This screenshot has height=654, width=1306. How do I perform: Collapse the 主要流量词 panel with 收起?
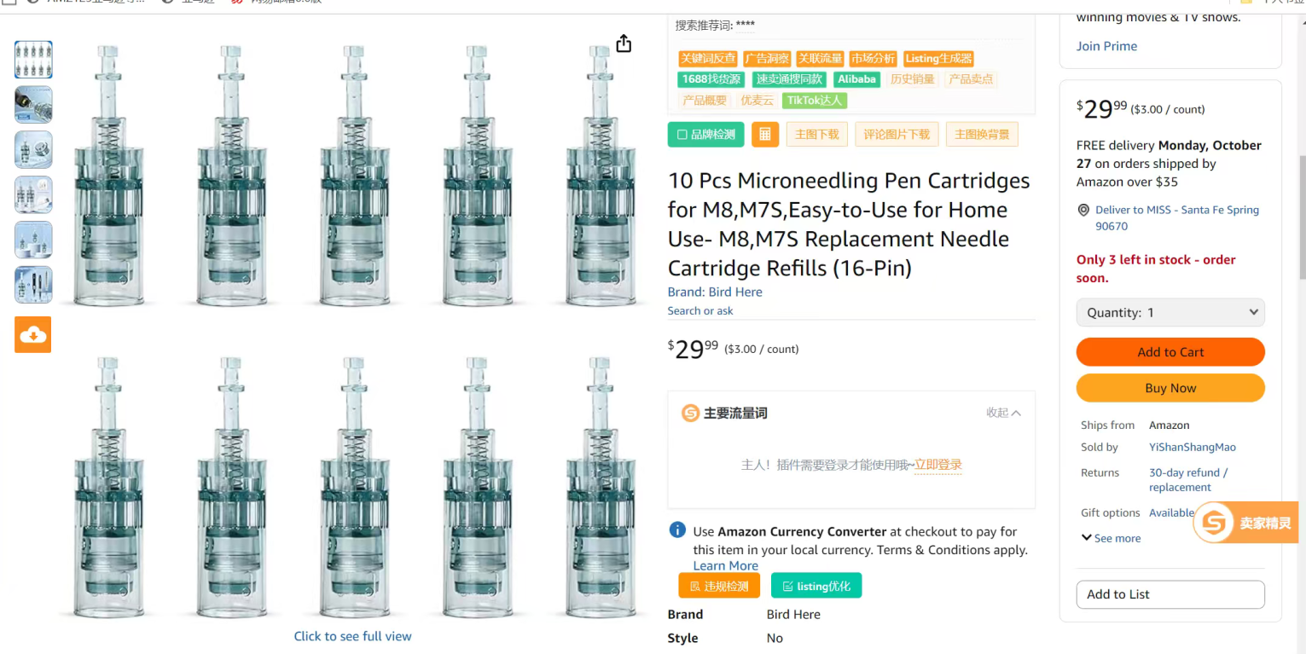click(x=1003, y=413)
